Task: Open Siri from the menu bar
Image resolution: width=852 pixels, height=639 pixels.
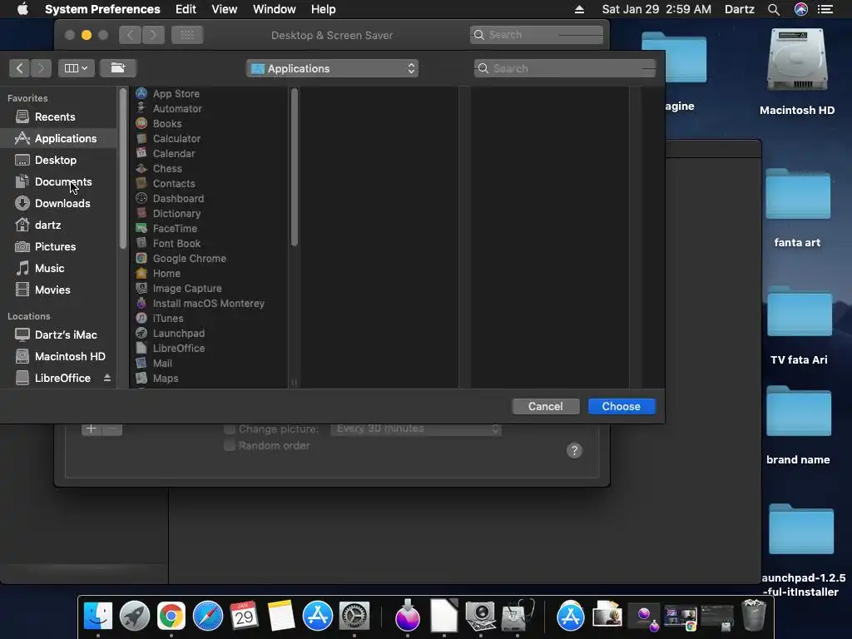Action: coord(801,9)
